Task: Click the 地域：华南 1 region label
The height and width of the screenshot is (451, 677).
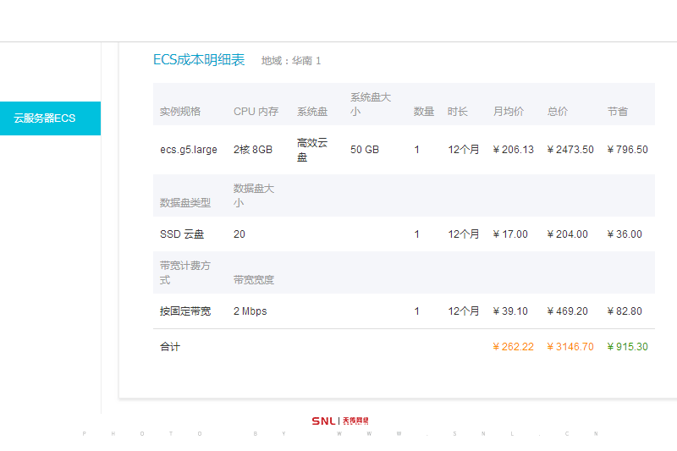Action: click(291, 61)
